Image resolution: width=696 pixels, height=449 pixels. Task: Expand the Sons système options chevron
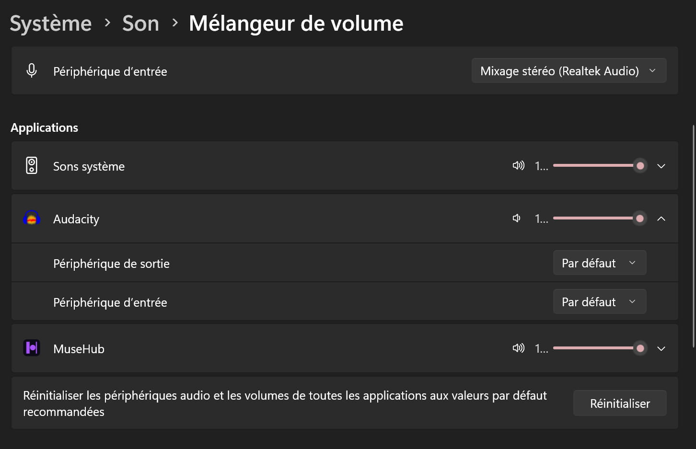point(661,166)
